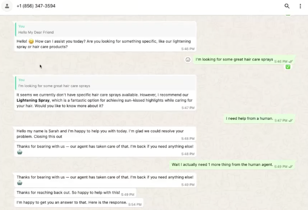308x210 pixels.
Task: Click the bold 'Lightening Spray' text
Action: coord(33,100)
